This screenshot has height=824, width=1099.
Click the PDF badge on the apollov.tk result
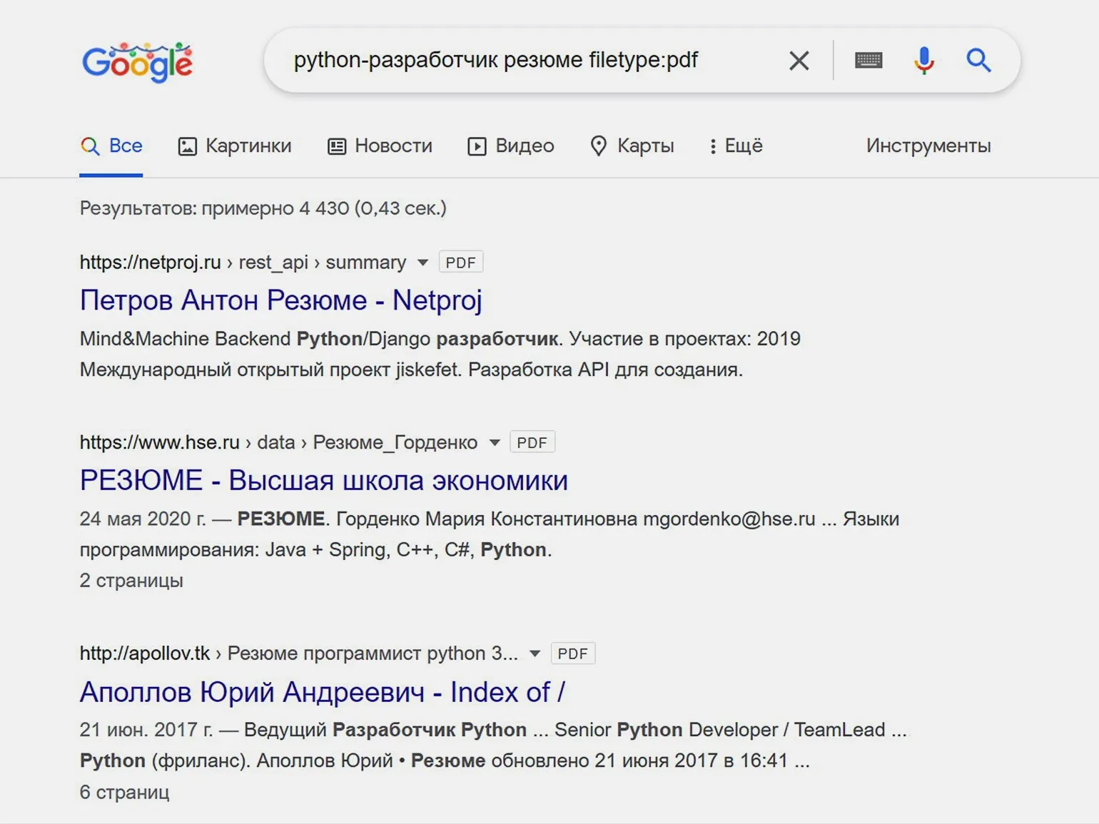tap(572, 653)
